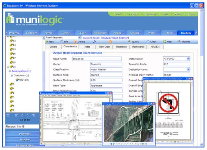Image resolution: width=207 pixels, height=150 pixels.
Task: Select road segment 16 in the tree
Action: click(x=13, y=54)
